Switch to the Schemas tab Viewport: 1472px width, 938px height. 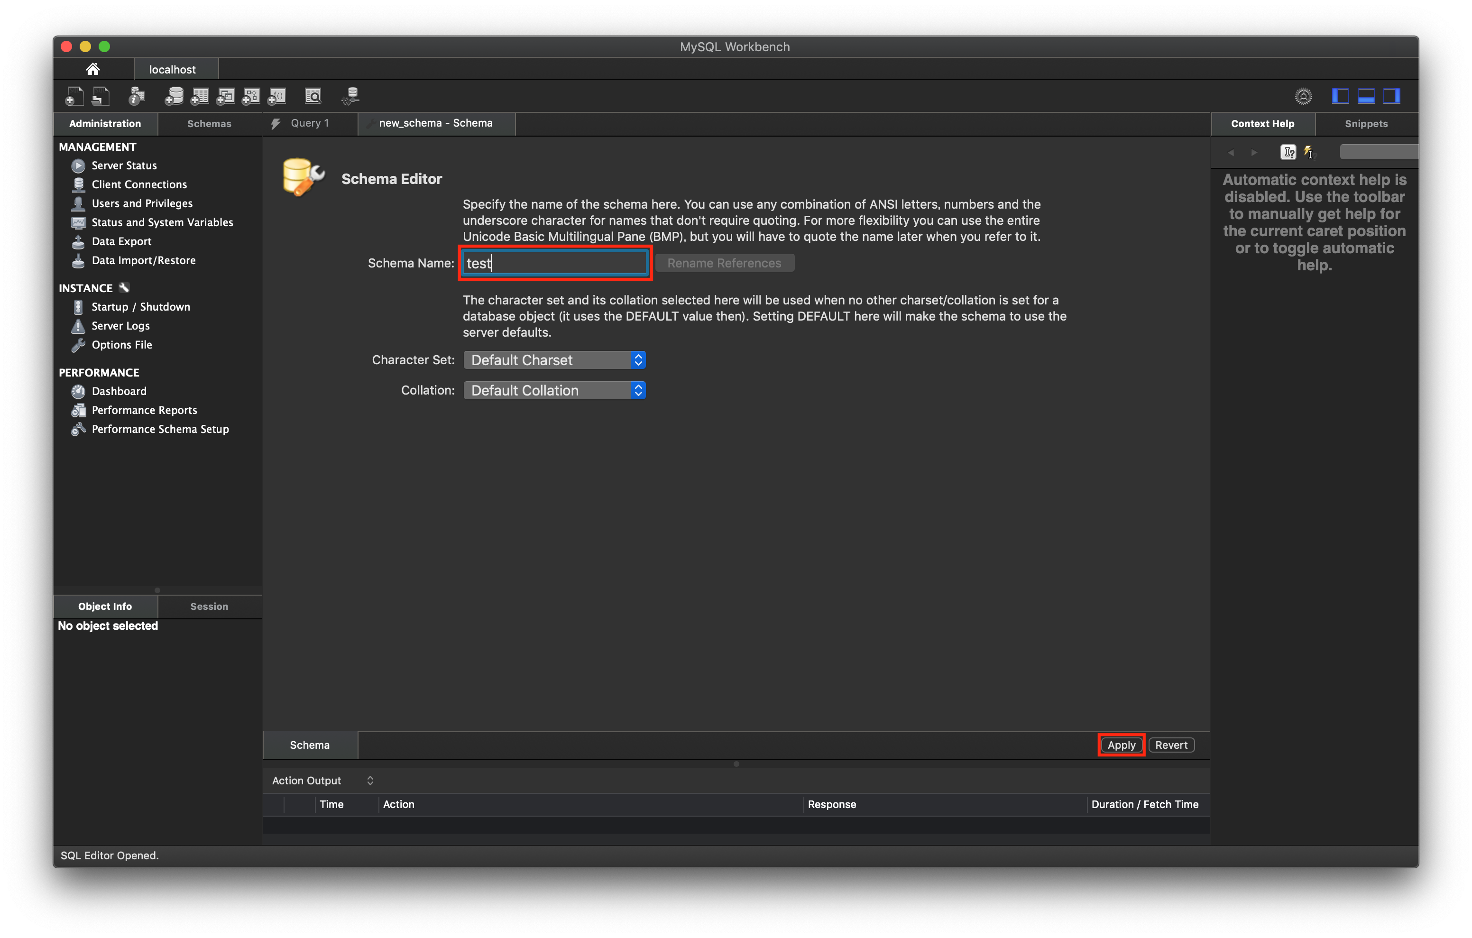click(x=209, y=123)
